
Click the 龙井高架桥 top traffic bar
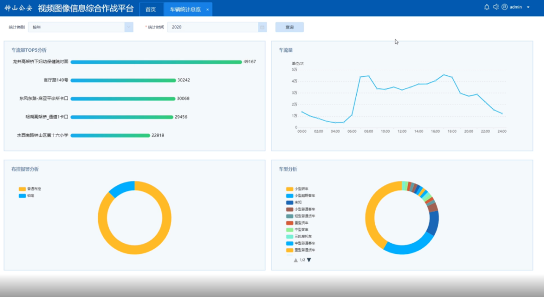pos(156,62)
